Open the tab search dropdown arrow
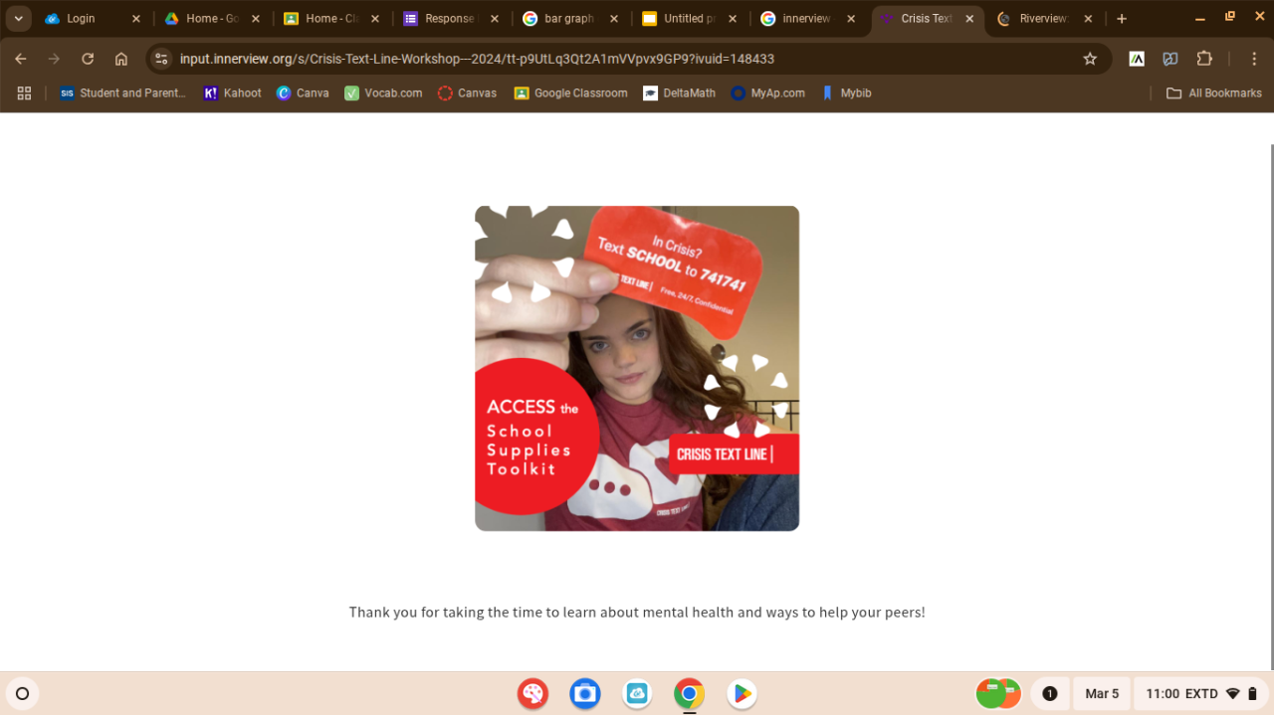The width and height of the screenshot is (1274, 715). (19, 19)
